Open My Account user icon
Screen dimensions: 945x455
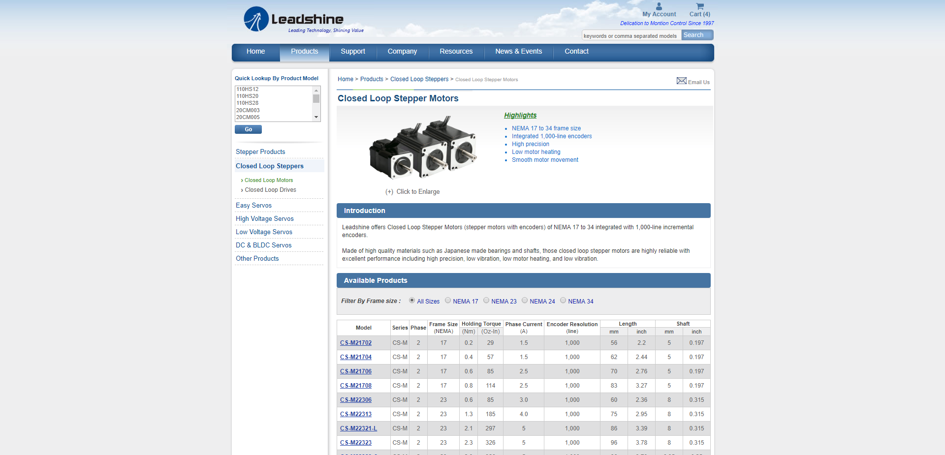(659, 6)
